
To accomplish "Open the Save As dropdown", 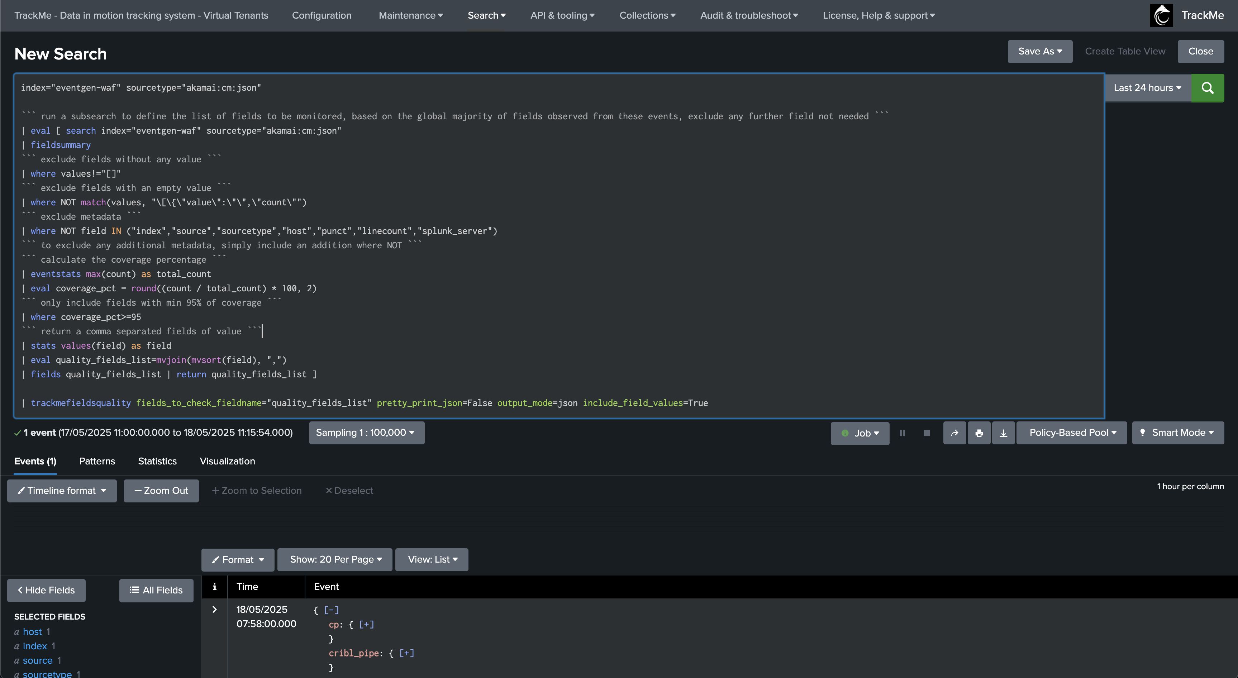I will [1040, 51].
